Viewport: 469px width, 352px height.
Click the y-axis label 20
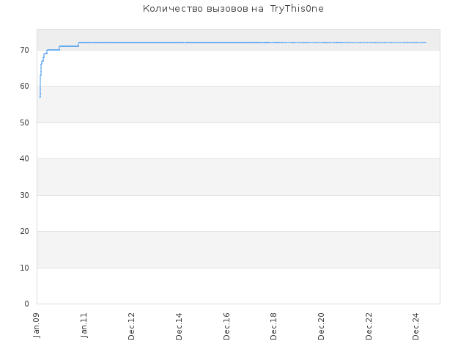point(24,232)
